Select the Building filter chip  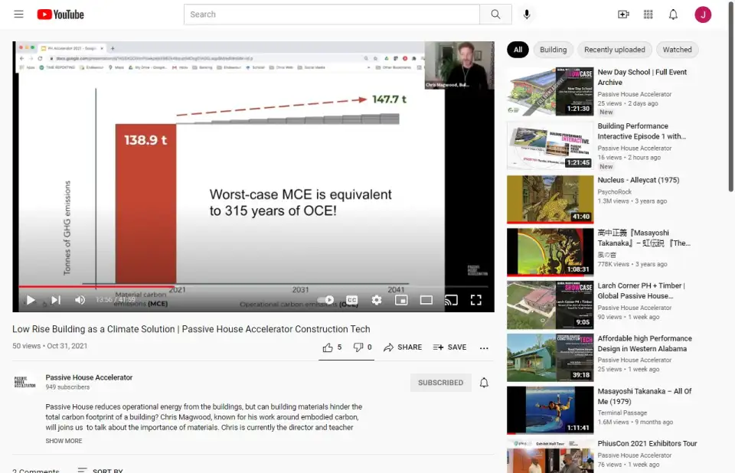[x=553, y=50]
